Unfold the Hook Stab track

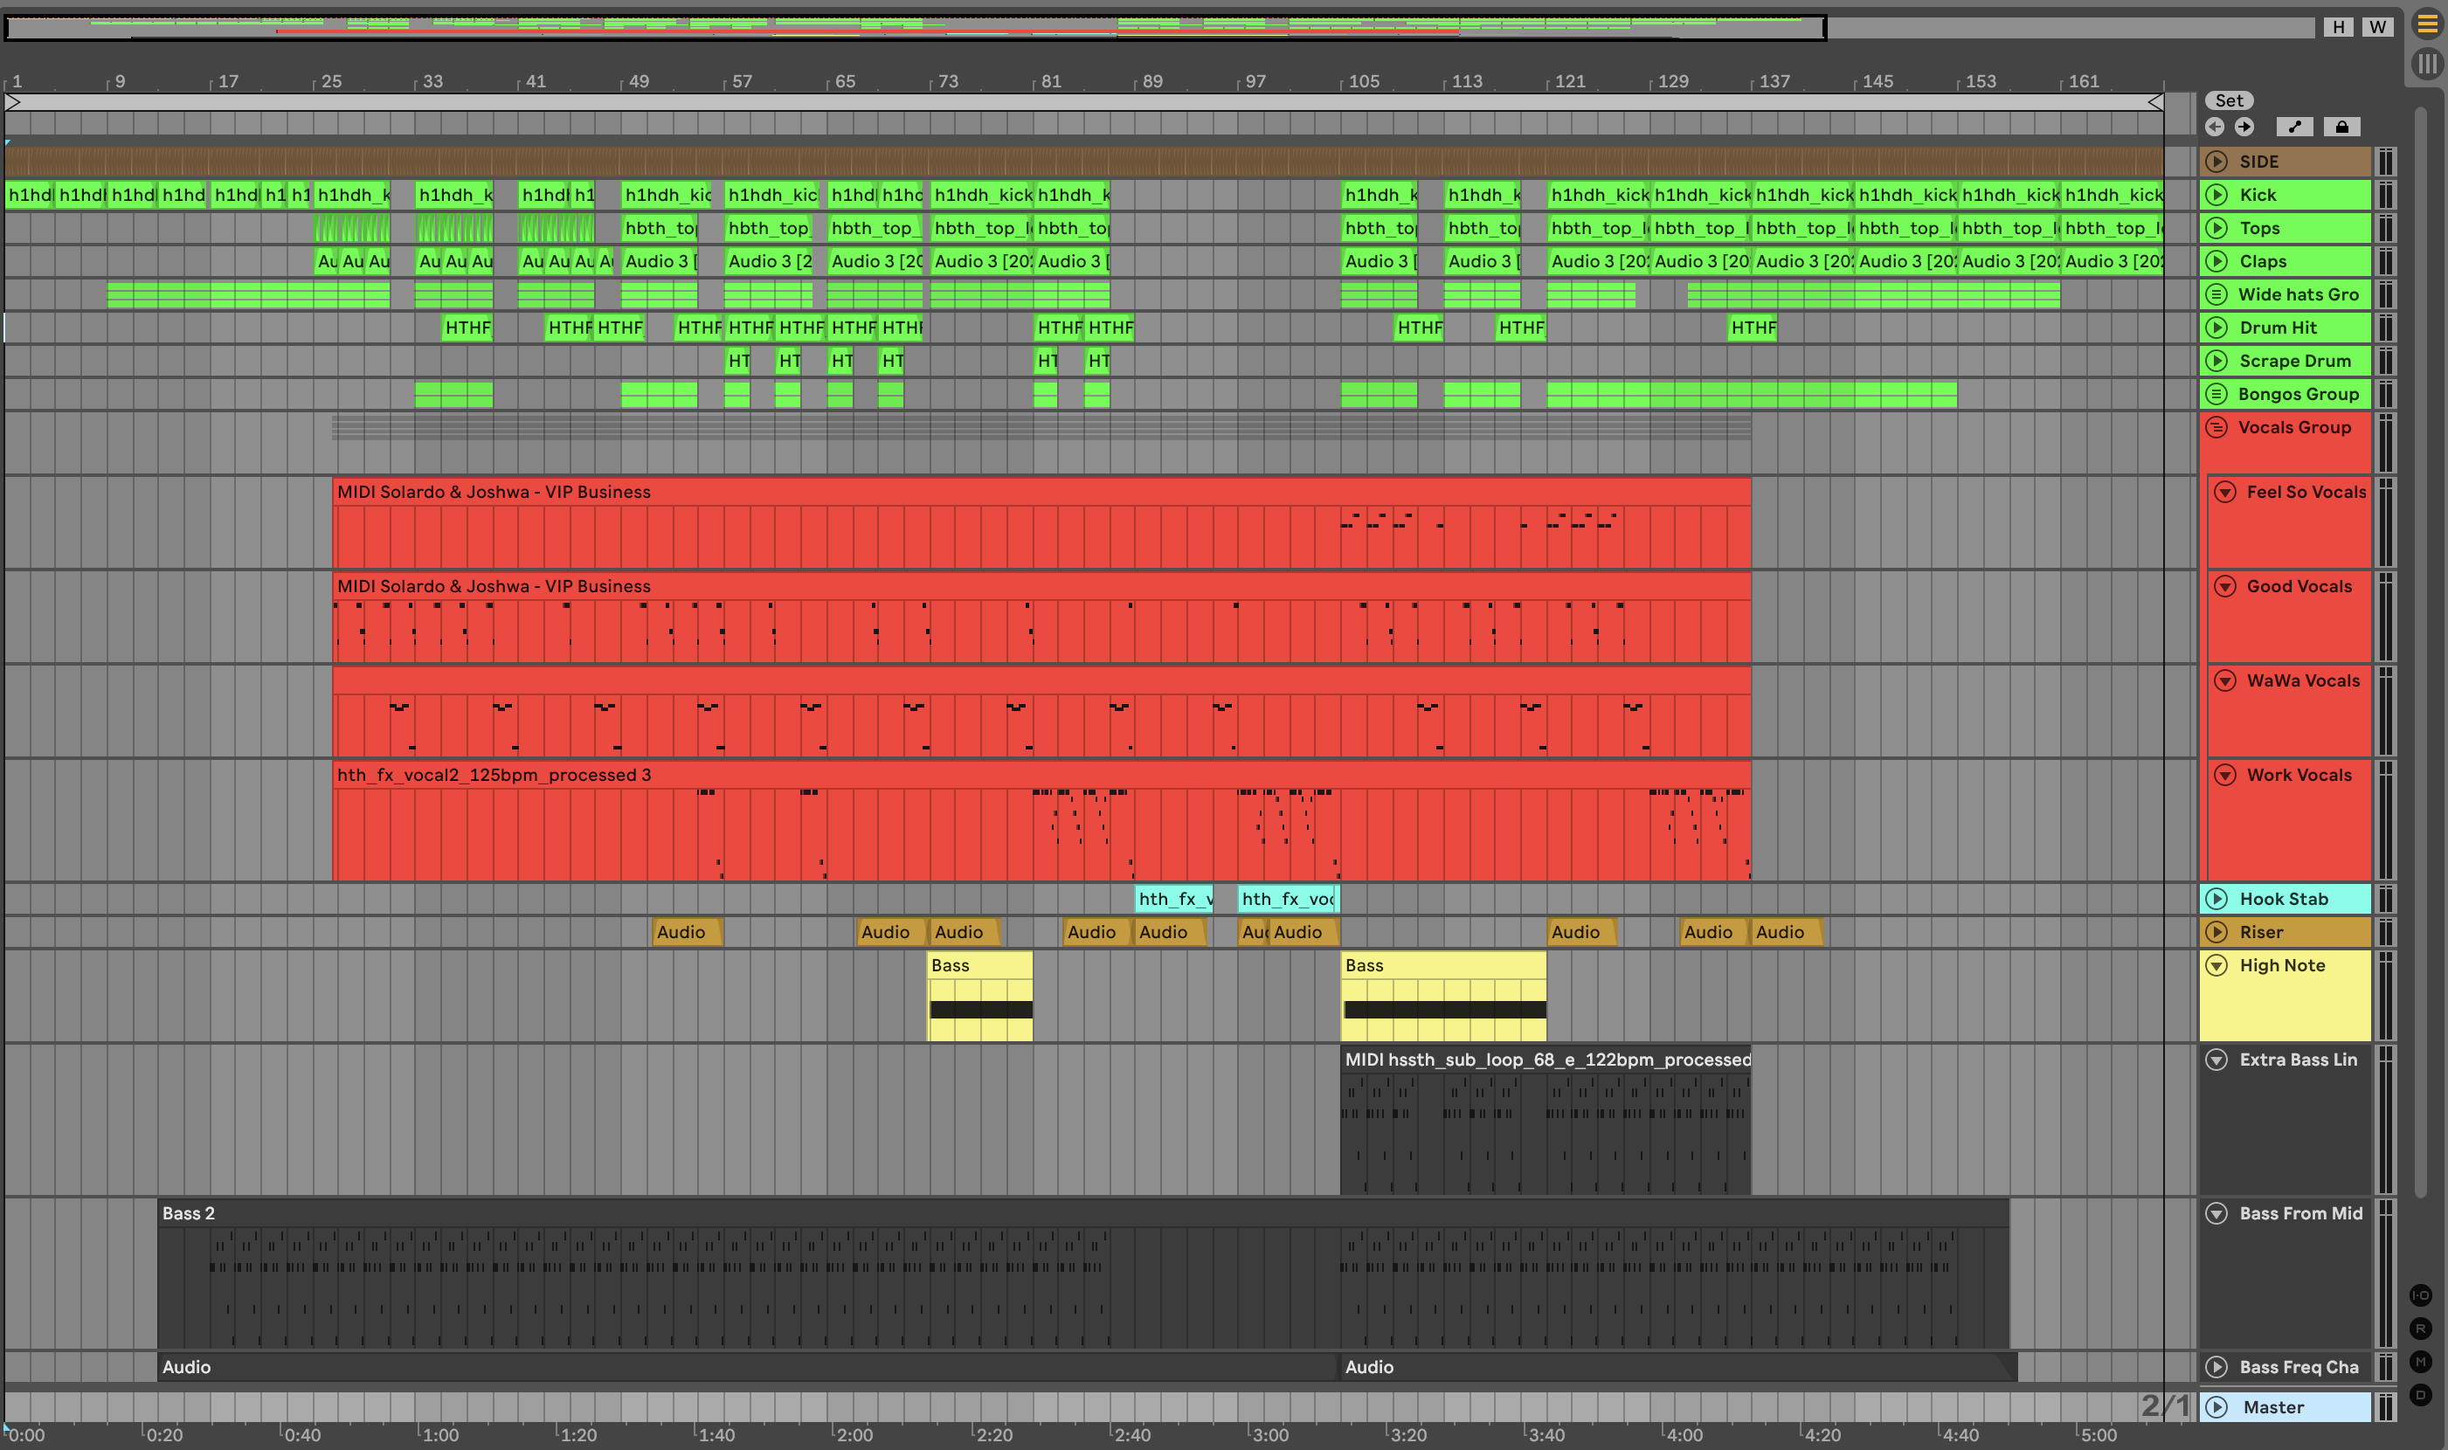pos(2216,899)
